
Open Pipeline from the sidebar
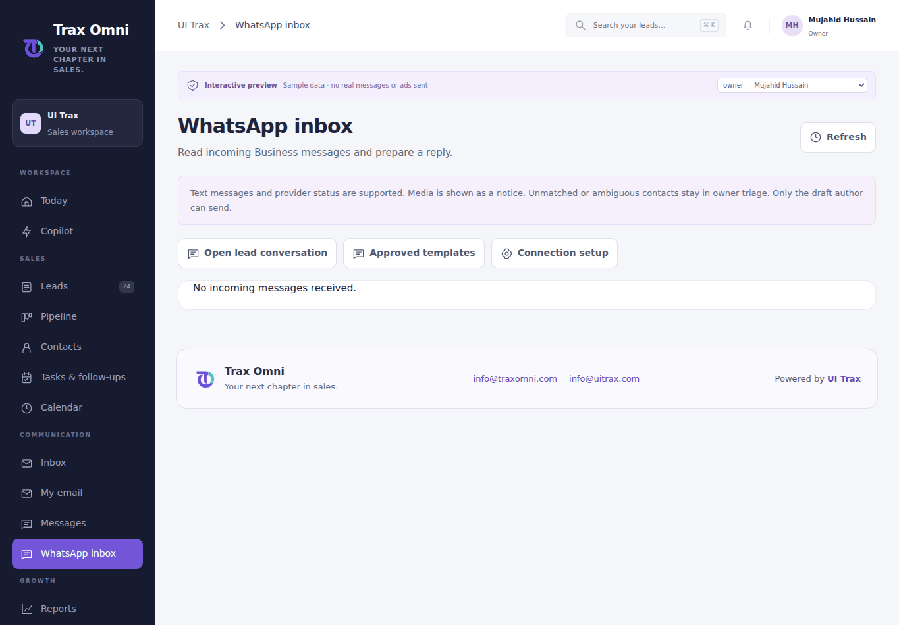[x=77, y=316]
